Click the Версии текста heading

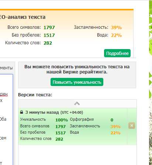click(35, 95)
